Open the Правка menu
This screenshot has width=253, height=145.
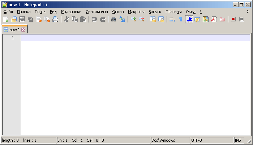pos(24,12)
